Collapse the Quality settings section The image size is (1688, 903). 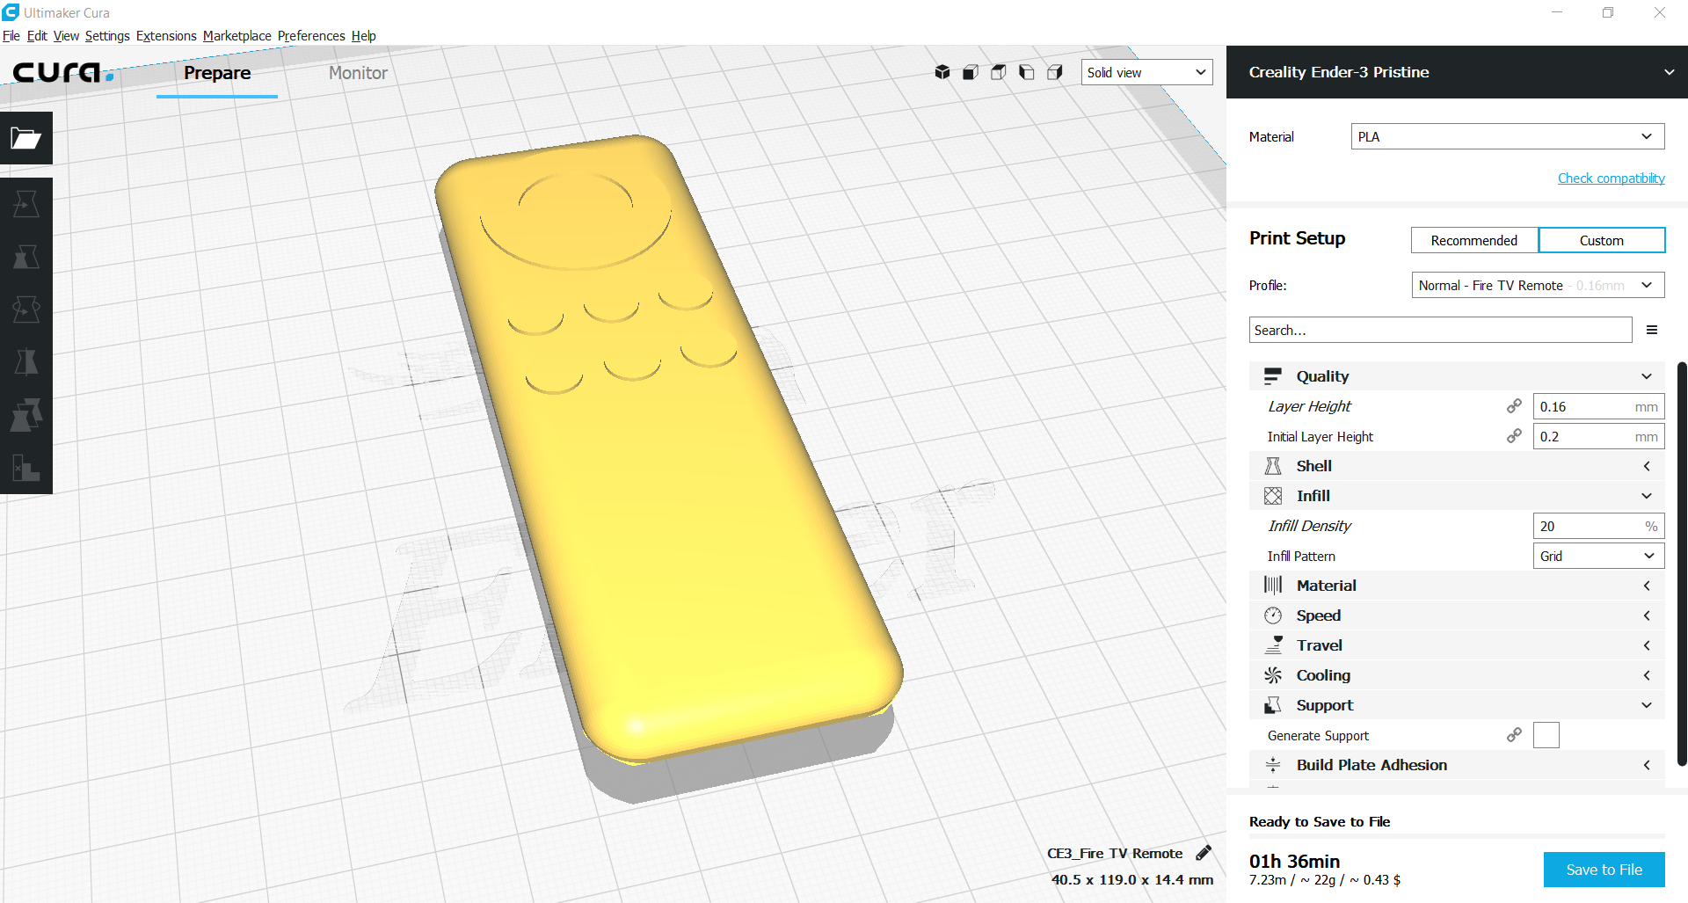pos(1457,376)
